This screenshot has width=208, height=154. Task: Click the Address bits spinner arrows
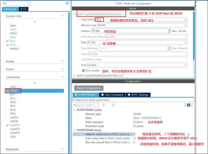169,31
